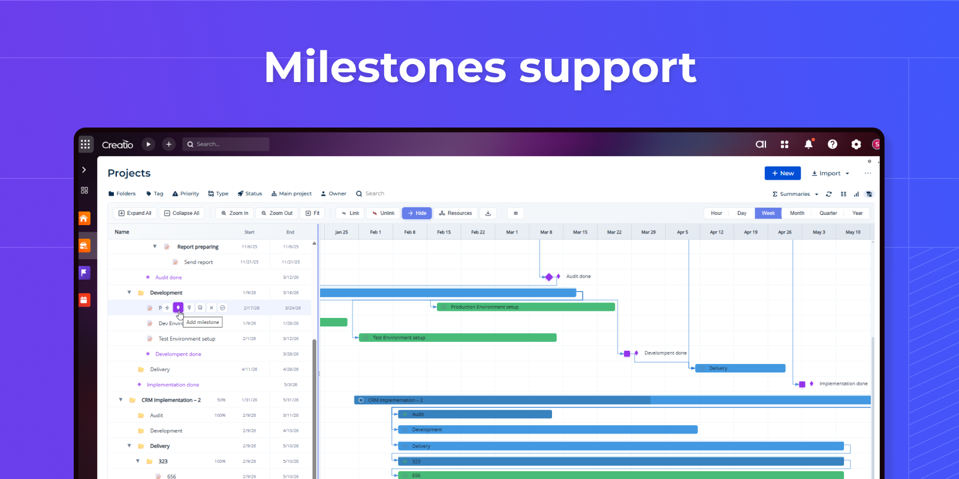Click the refresh list icon

pyautogui.click(x=829, y=194)
